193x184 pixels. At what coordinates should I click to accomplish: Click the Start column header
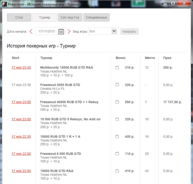15,58
